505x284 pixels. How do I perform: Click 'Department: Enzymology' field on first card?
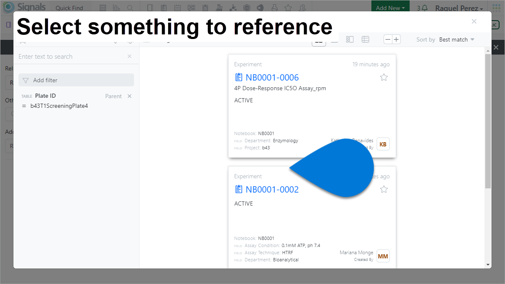tap(266, 141)
